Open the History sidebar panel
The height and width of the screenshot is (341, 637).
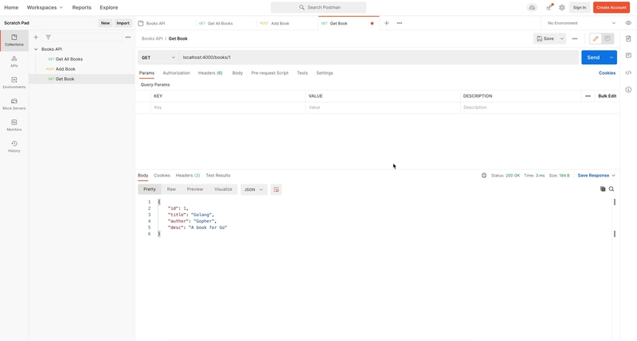14,147
